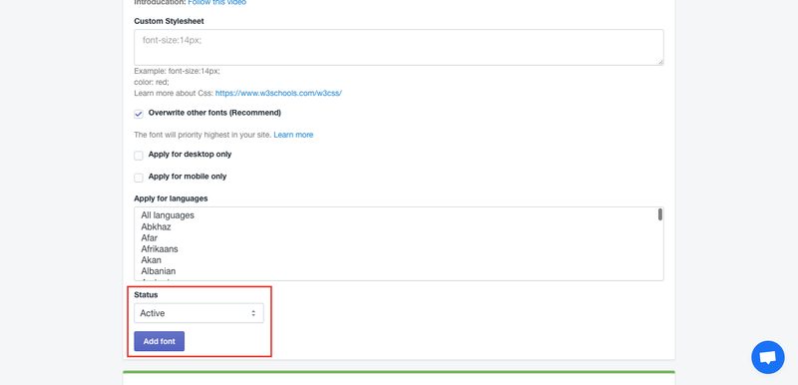Open Learn more link about font priority

click(x=293, y=135)
